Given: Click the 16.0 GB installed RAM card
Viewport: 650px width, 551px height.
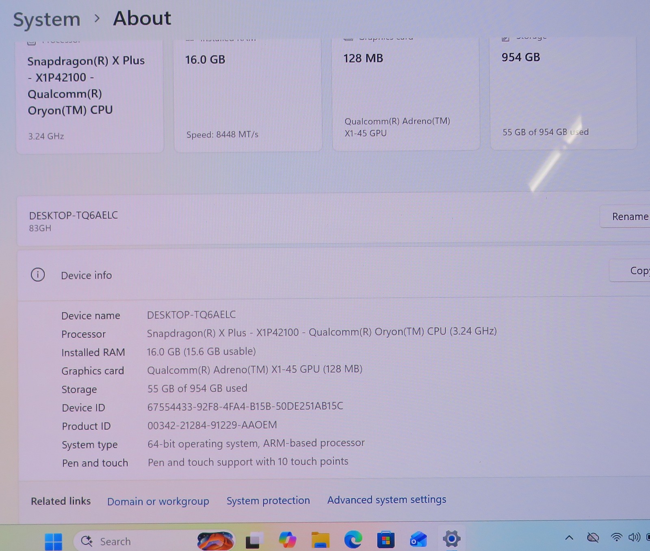Looking at the screenshot, I should click(248, 95).
